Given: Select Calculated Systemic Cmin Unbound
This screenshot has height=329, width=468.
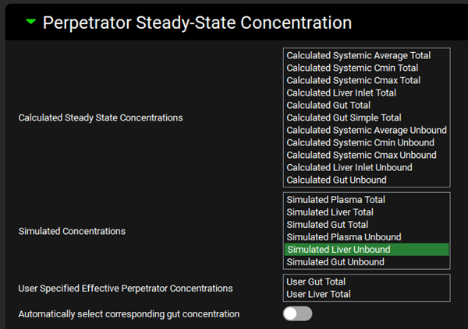Looking at the screenshot, I should point(362,142).
